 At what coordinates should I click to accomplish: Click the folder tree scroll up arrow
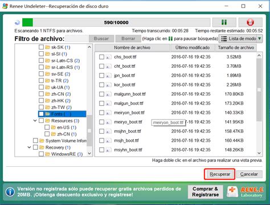pyautogui.click(x=89, y=47)
